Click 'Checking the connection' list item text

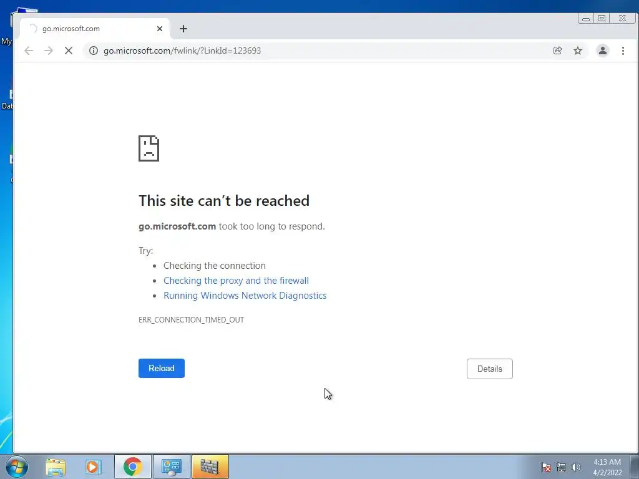point(215,266)
